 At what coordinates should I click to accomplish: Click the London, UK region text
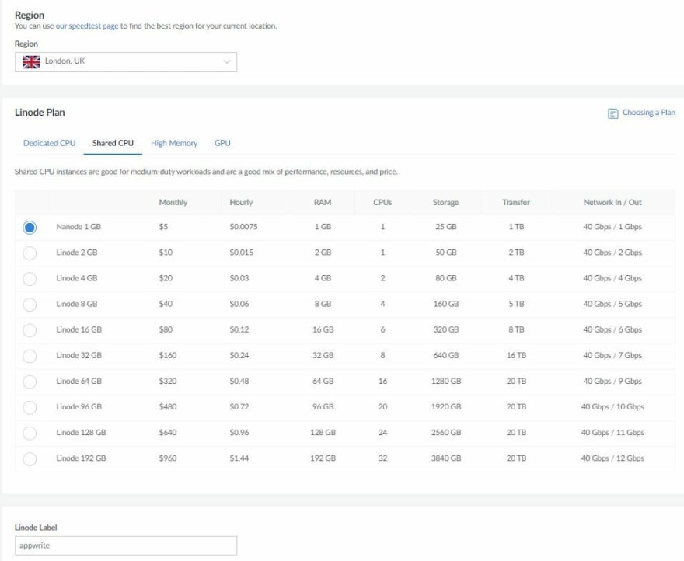(x=65, y=61)
